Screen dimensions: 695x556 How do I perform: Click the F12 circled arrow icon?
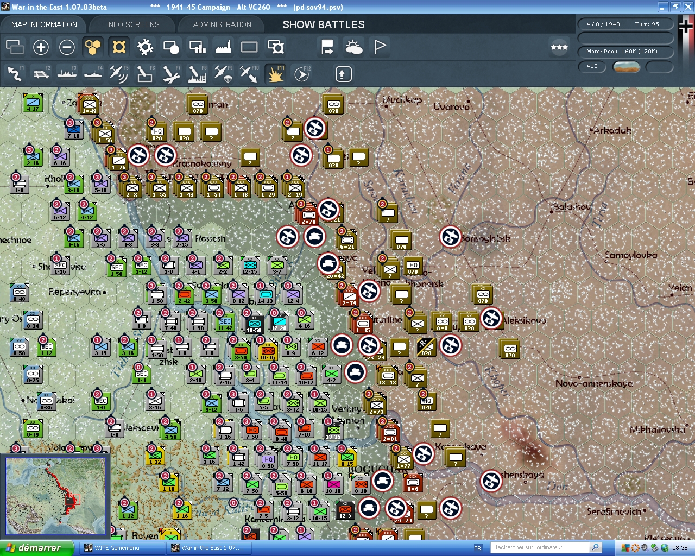302,74
